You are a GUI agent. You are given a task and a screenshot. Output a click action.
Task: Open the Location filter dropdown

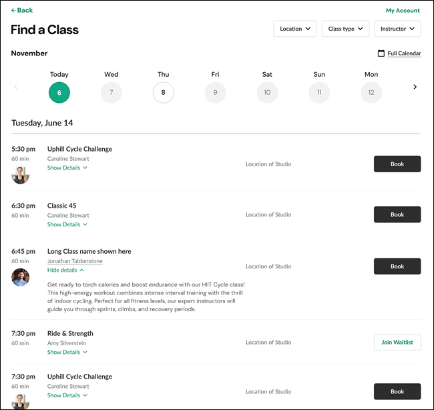[295, 29]
